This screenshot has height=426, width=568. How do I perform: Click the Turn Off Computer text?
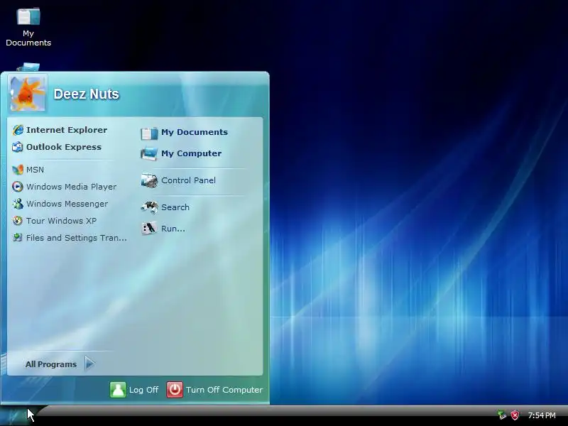(224, 390)
